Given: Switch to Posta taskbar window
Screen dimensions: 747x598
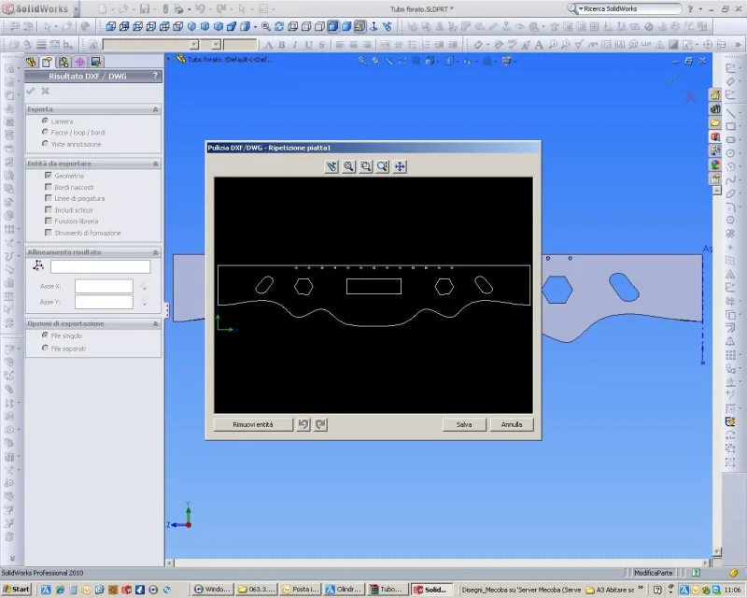Looking at the screenshot, I should click(302, 590).
